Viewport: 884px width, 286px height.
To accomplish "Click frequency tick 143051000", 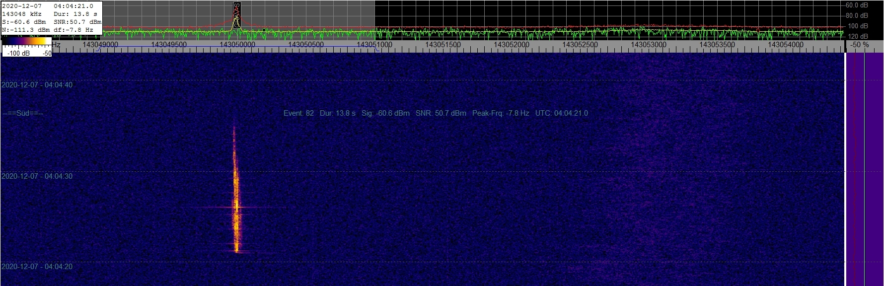I will point(374,45).
